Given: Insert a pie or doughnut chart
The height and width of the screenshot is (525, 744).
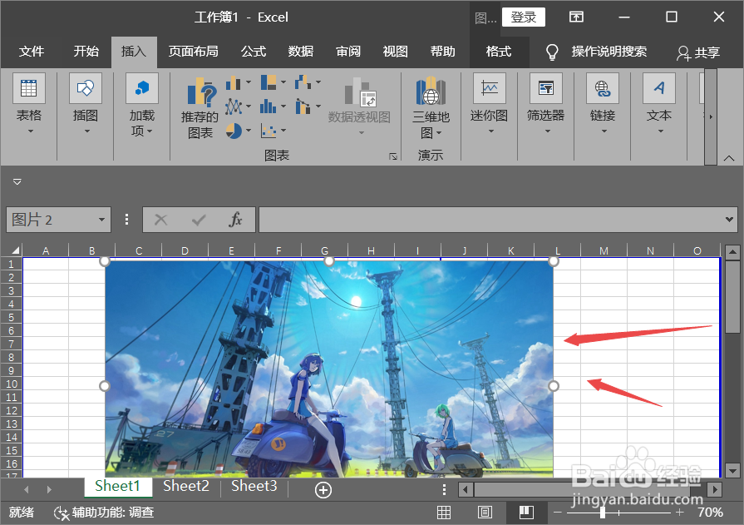Looking at the screenshot, I should pyautogui.click(x=234, y=130).
